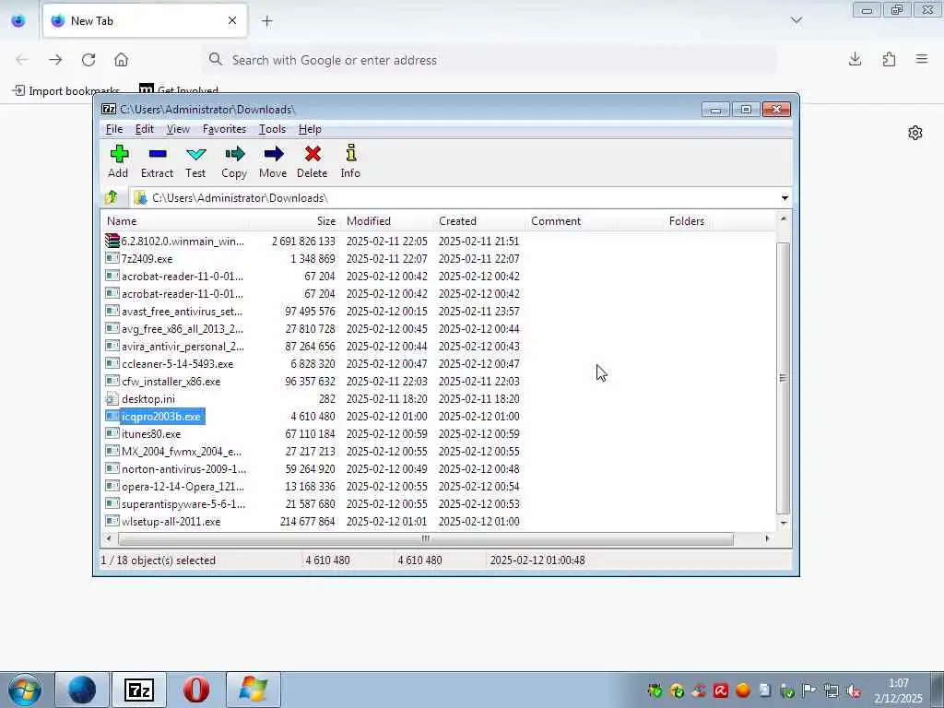Viewport: 944px width, 708px height.
Task: Click the Firefox address search field
Action: 489,60
